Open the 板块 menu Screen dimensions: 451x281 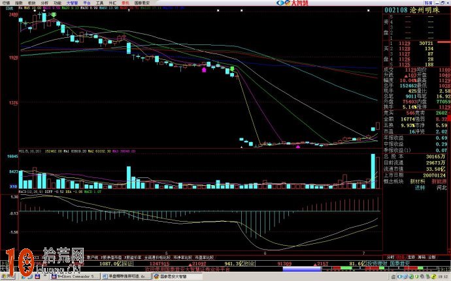pyautogui.click(x=31, y=3)
